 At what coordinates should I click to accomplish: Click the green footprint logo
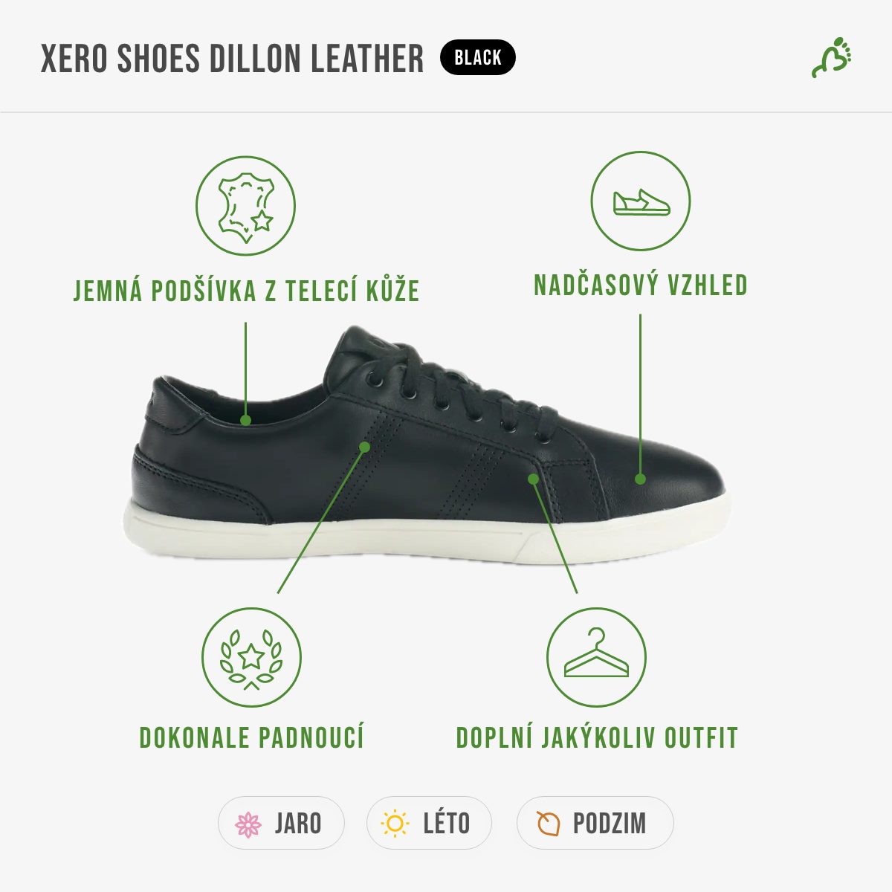pyautogui.click(x=831, y=57)
